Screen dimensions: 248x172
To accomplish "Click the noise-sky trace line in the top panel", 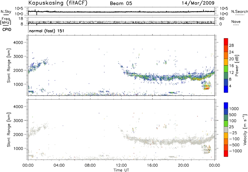I will coord(121,12).
